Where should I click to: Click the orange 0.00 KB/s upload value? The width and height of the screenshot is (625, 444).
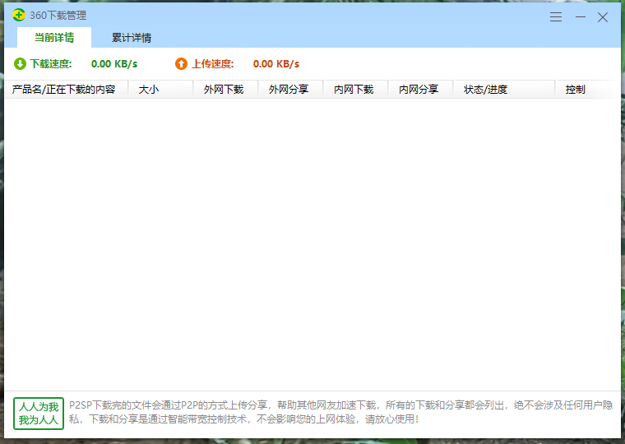pyautogui.click(x=276, y=64)
